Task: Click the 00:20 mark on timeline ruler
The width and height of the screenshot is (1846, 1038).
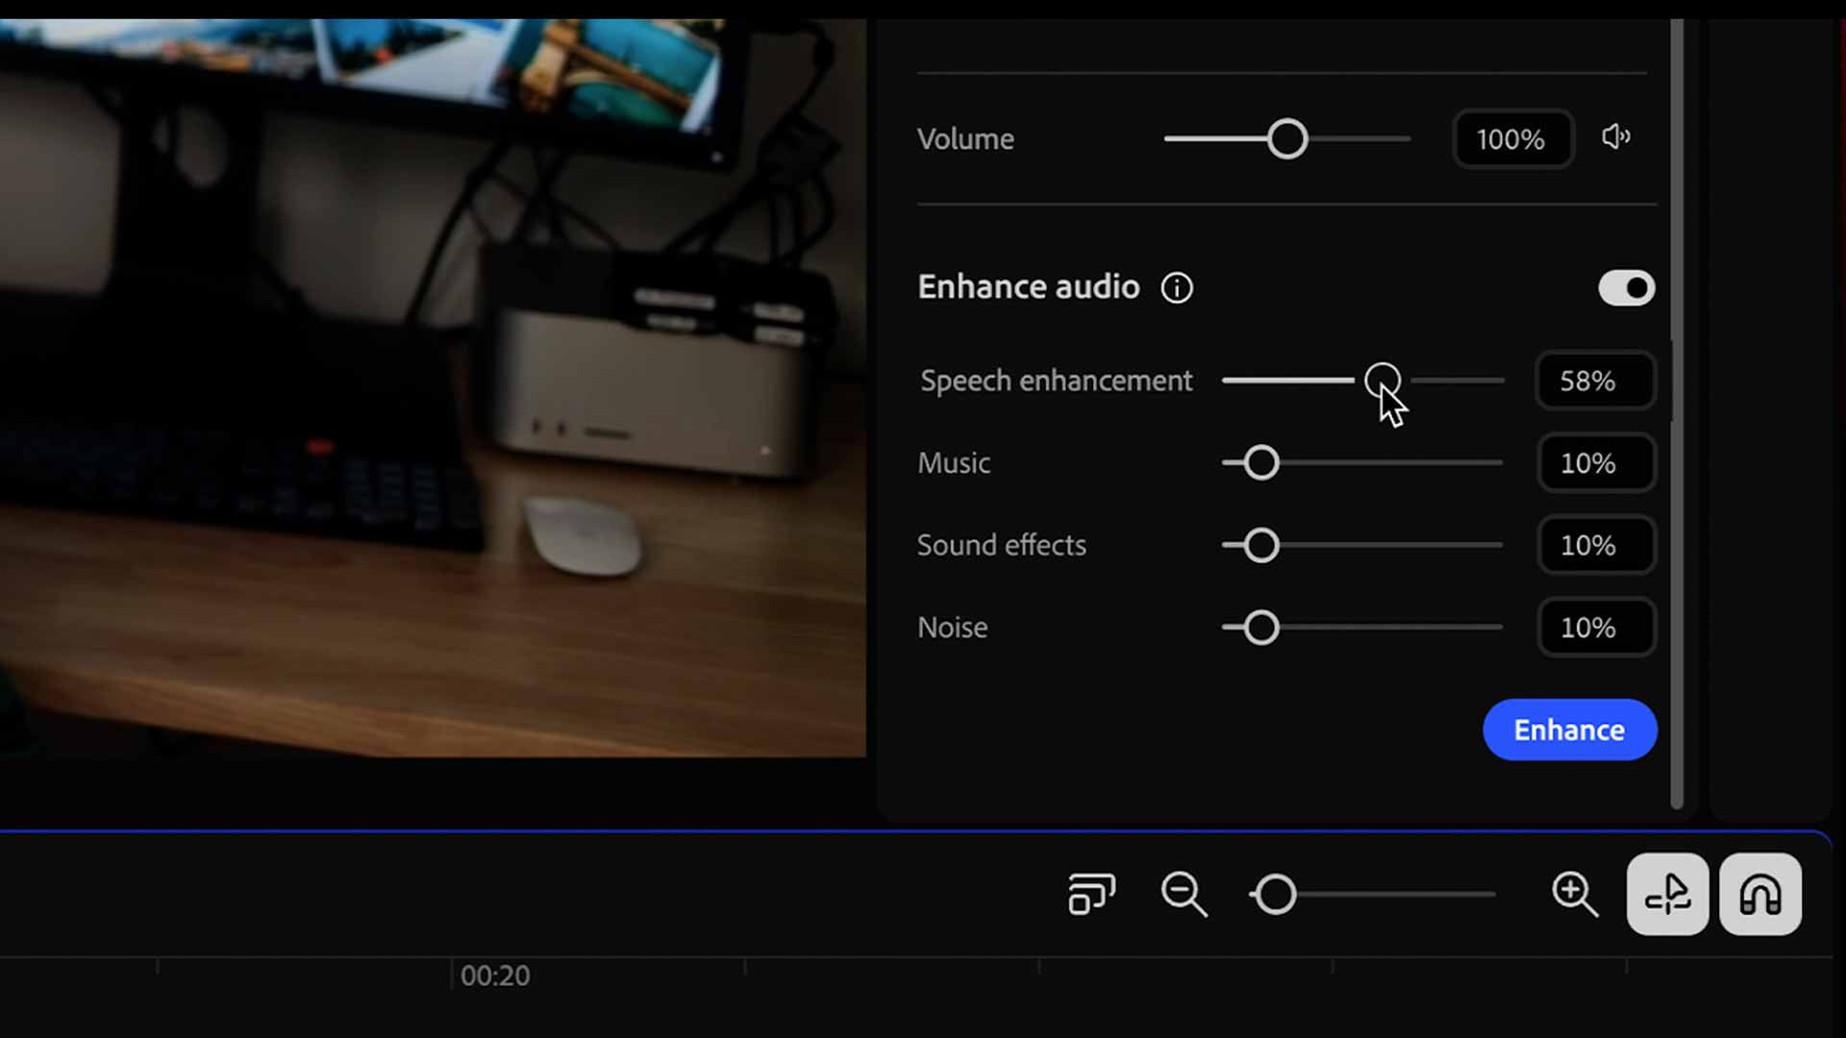Action: click(x=494, y=975)
